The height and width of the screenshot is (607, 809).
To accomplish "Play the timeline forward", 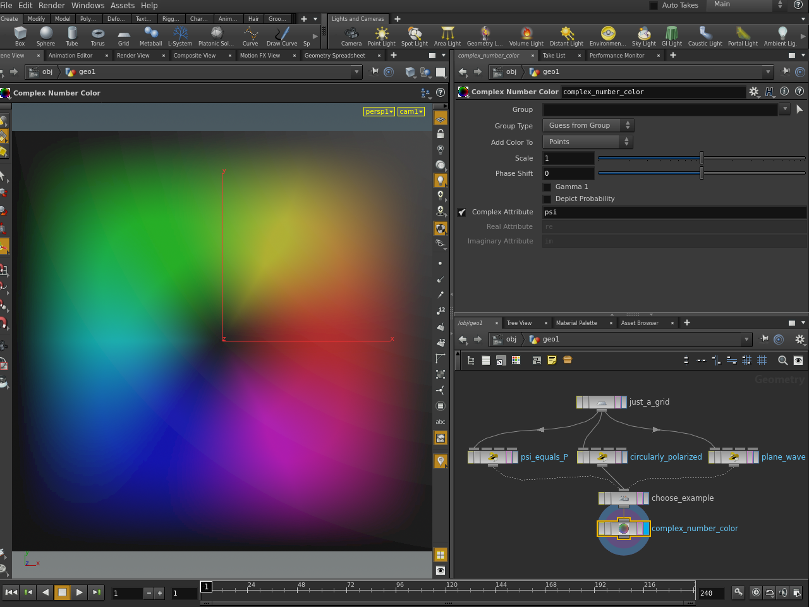I will (79, 592).
